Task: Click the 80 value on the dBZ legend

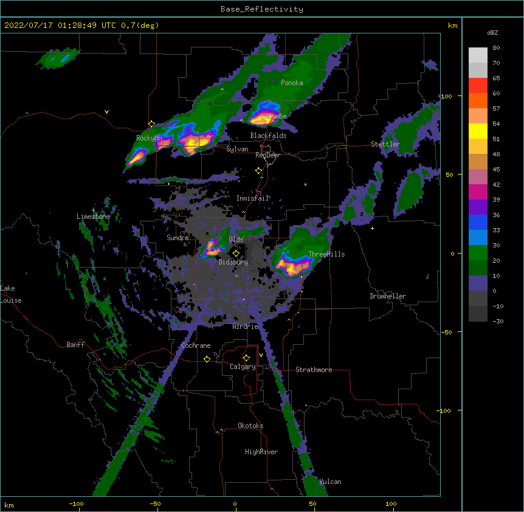Action: tap(496, 48)
